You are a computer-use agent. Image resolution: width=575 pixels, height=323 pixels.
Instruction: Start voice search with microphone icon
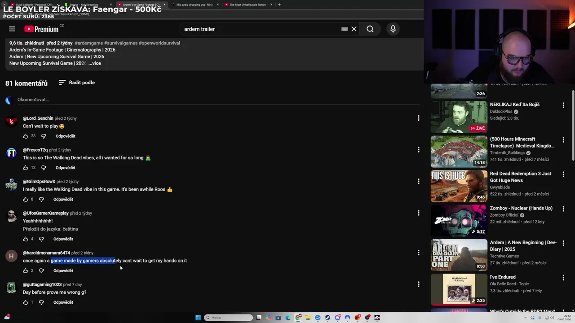pyautogui.click(x=393, y=29)
